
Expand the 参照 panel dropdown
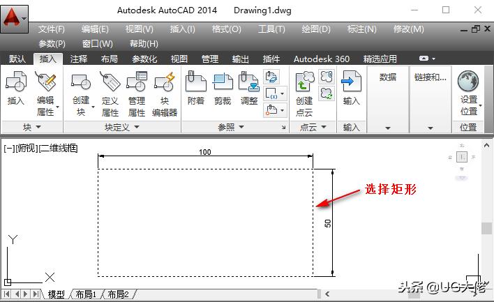pyautogui.click(x=241, y=127)
